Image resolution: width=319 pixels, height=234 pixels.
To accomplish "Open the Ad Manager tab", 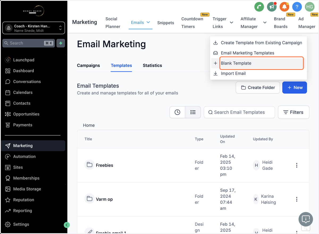I will coord(307,23).
